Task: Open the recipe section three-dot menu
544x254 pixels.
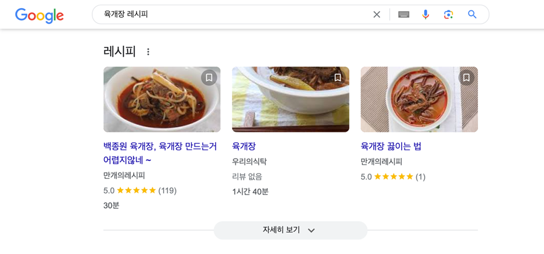Action: point(148,51)
